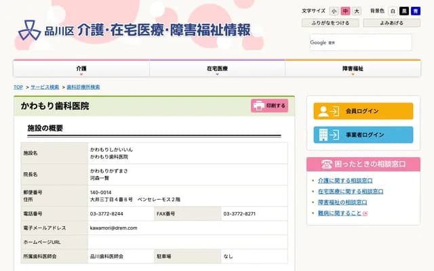Screen dimensions: 434x271
Task: Go to TOP breadcrumb link
Action: pos(18,87)
